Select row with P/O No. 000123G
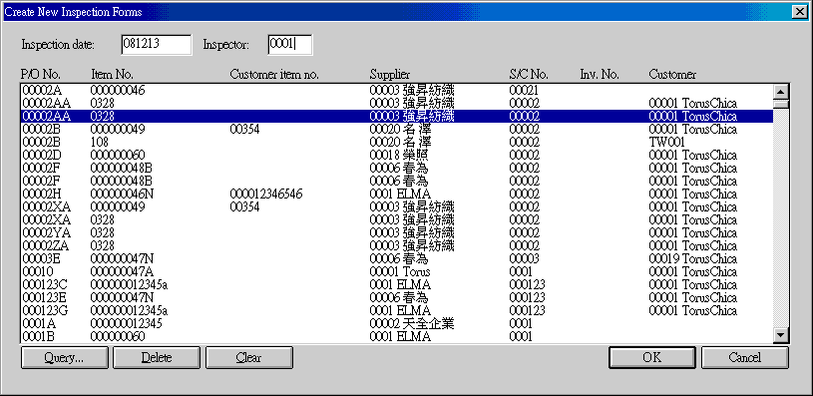This screenshot has height=396, width=813. (397, 310)
